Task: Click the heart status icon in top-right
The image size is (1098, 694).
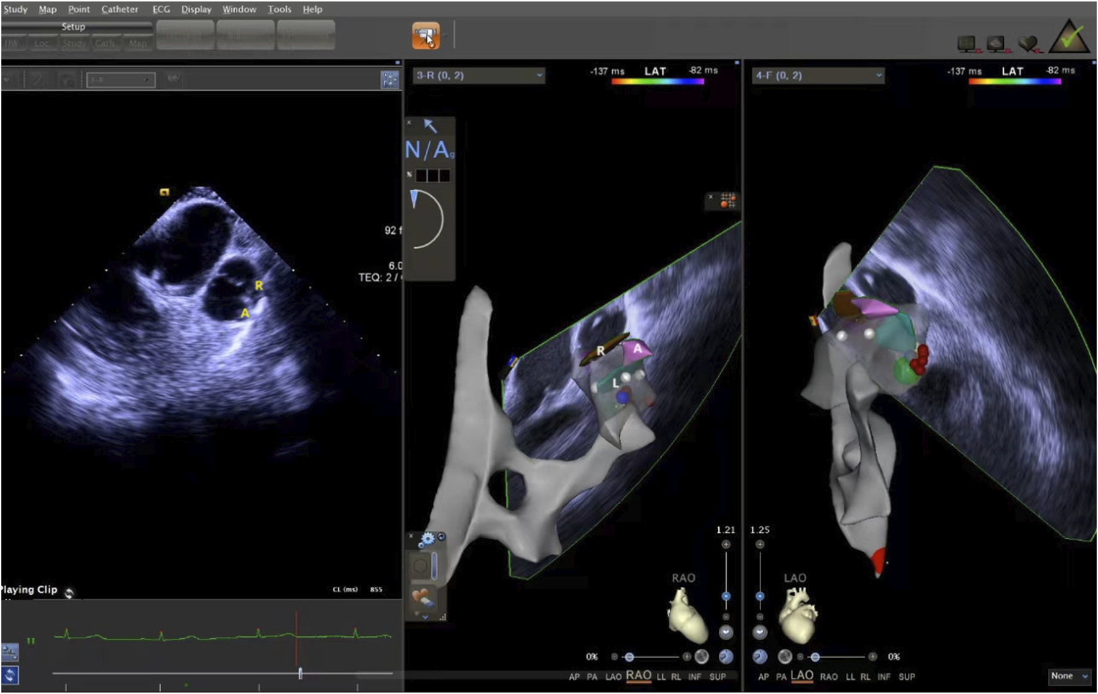Action: pos(1029,43)
